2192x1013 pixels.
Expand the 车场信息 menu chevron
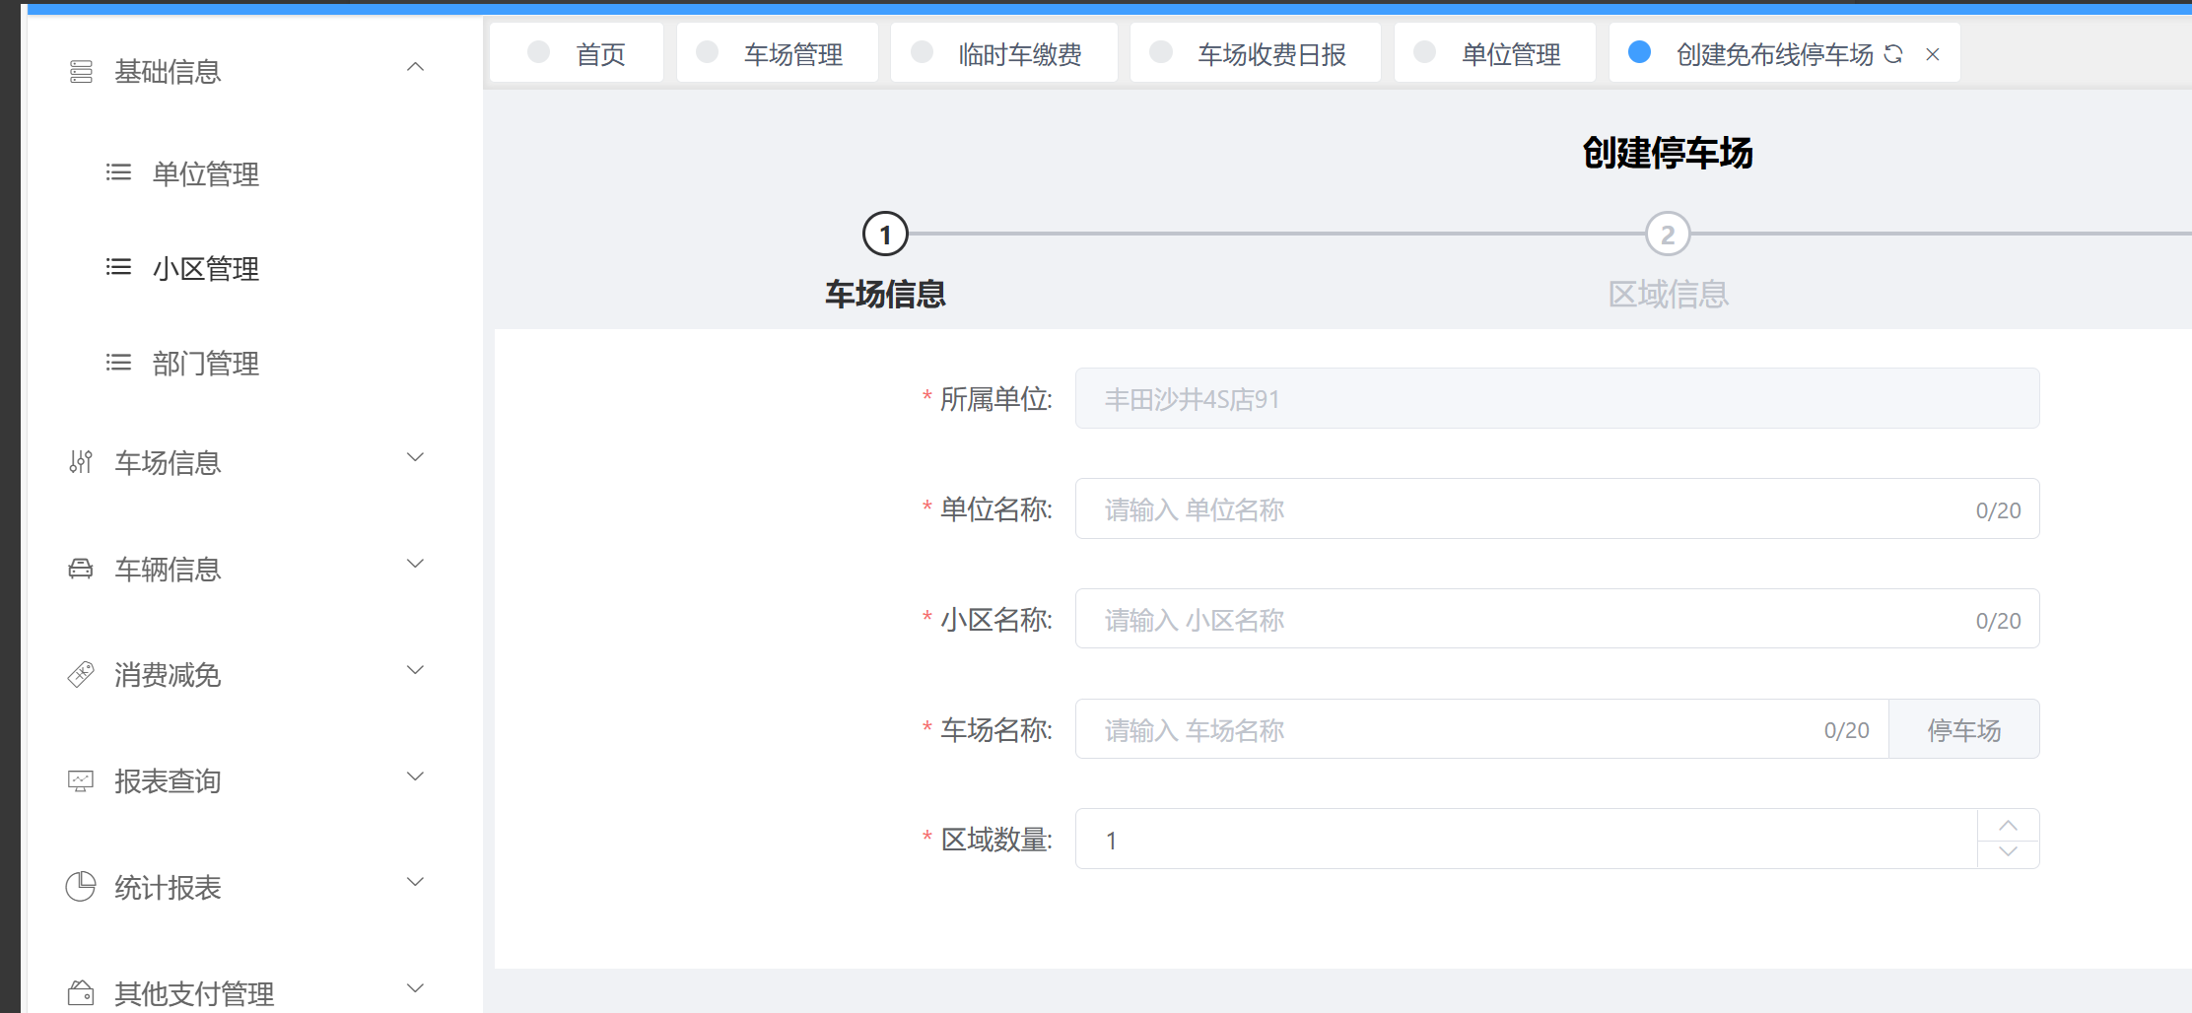coord(416,457)
